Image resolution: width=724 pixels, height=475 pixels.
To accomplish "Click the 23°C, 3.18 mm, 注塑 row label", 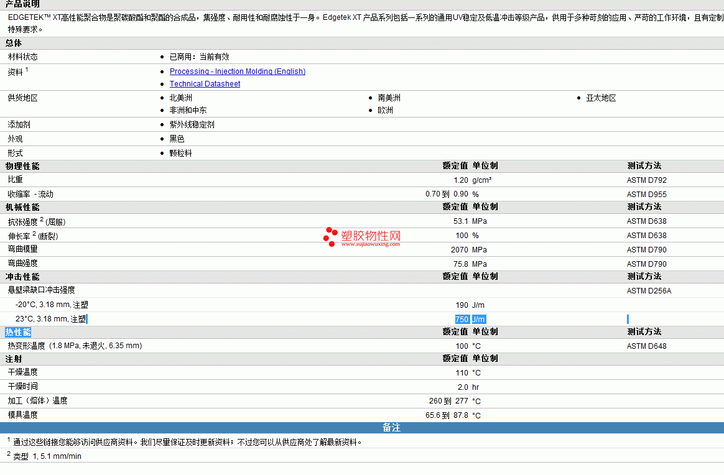I will pos(50,319).
